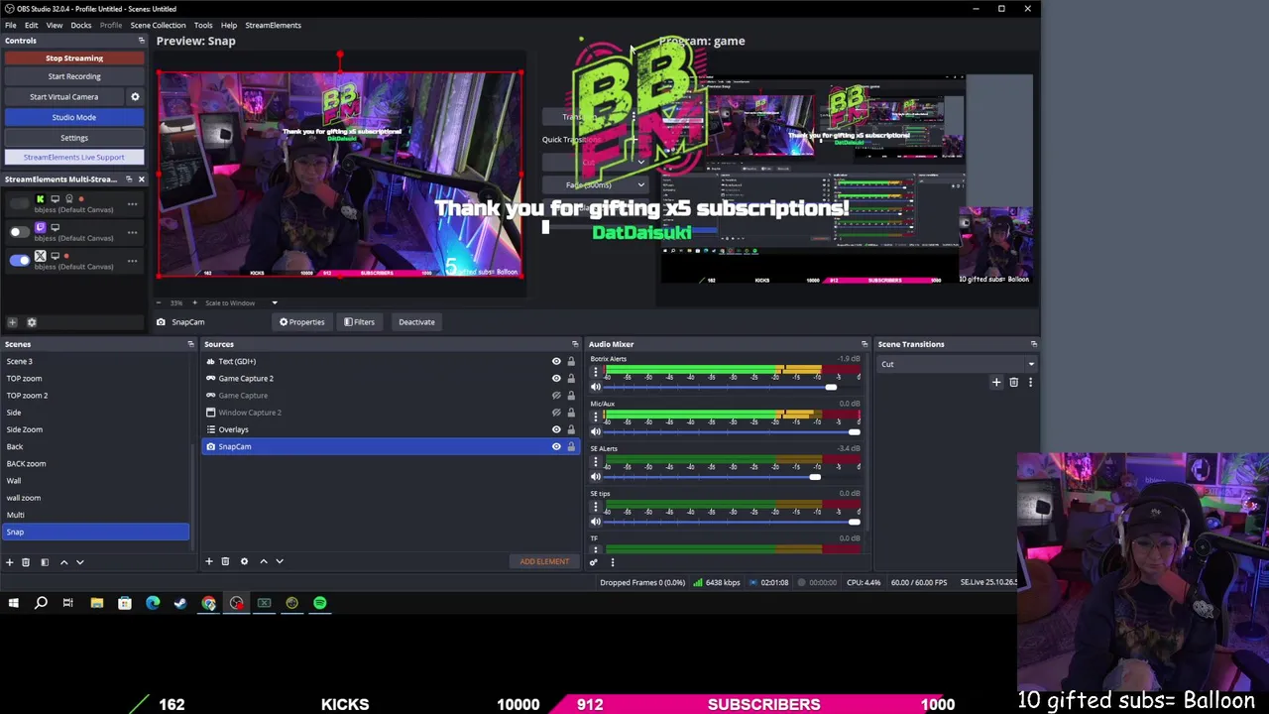Open Botrix Alerts channel options menu
The image size is (1269, 714).
click(595, 373)
